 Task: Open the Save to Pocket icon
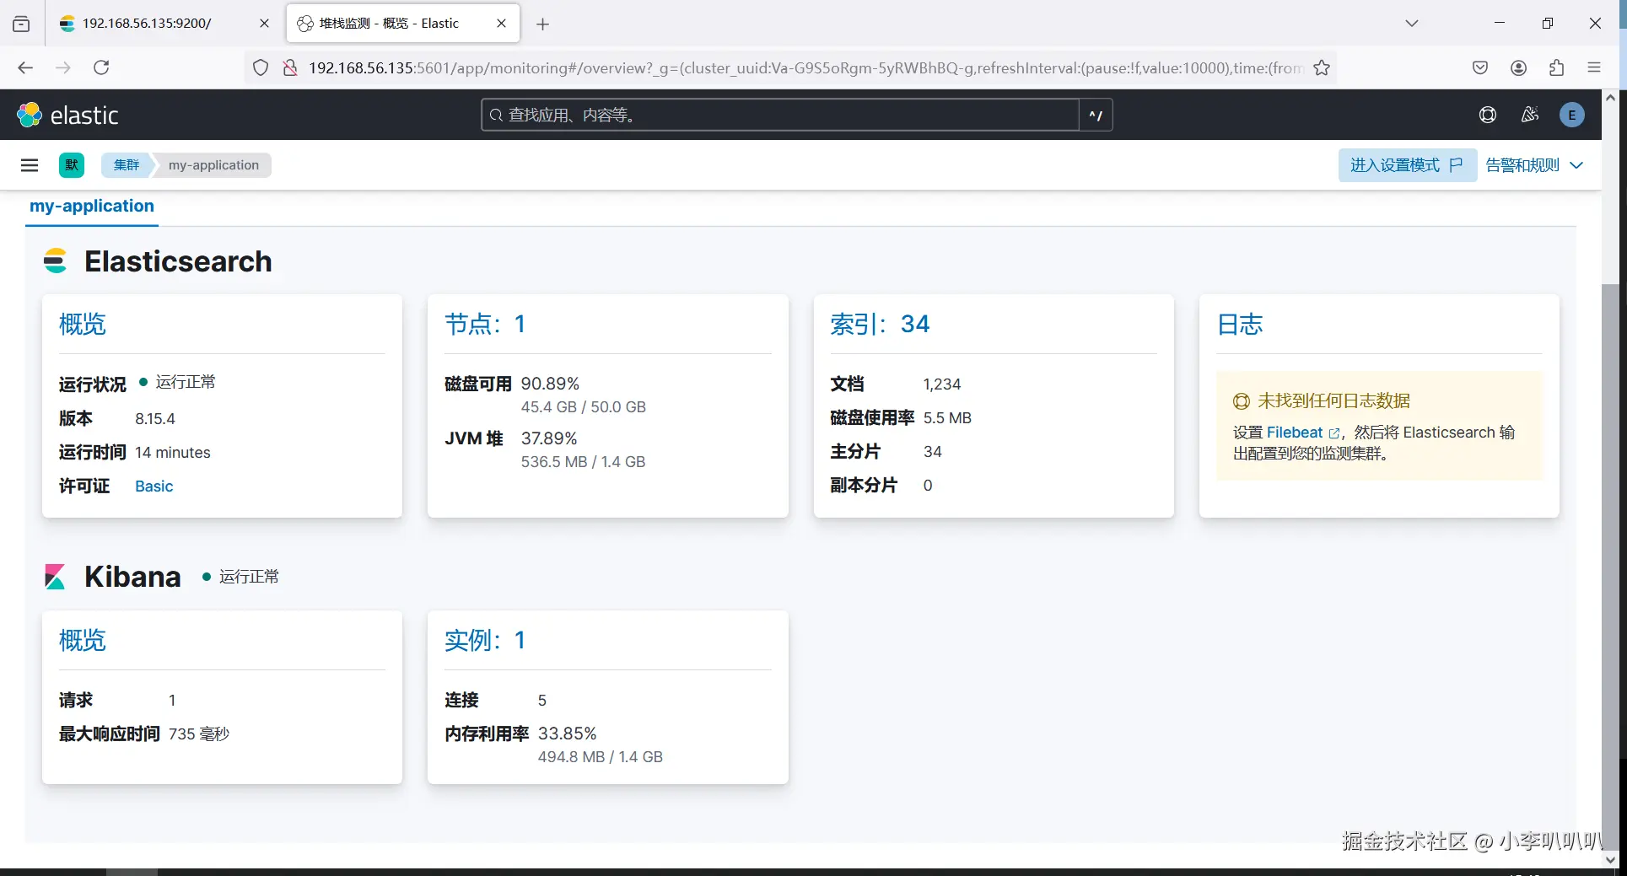[1480, 67]
